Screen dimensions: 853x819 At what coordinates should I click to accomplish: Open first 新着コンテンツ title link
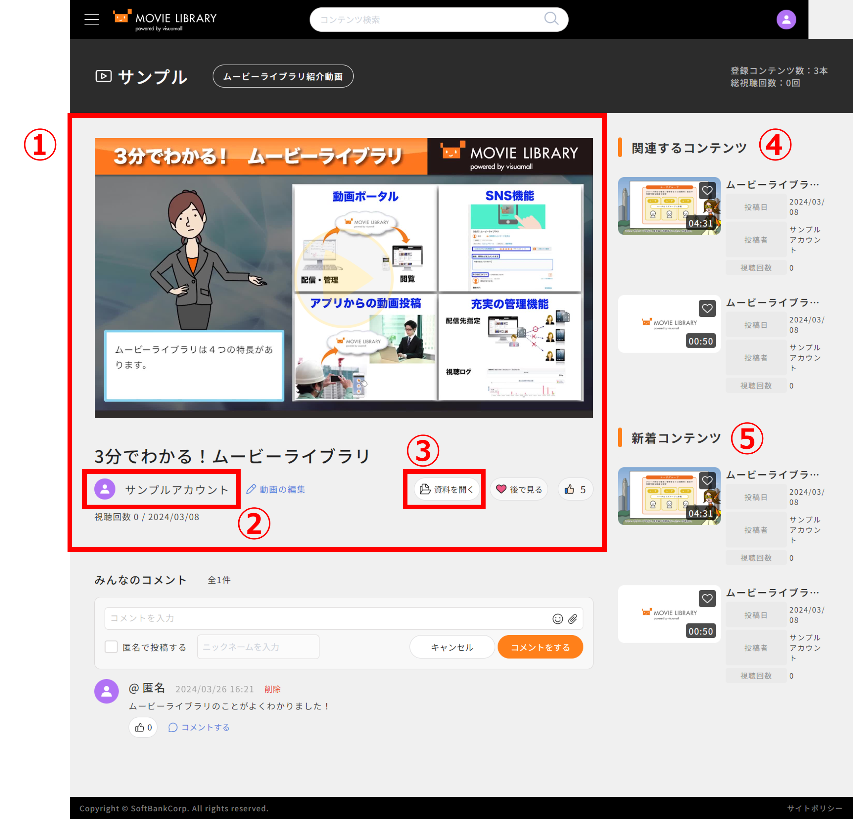point(772,475)
